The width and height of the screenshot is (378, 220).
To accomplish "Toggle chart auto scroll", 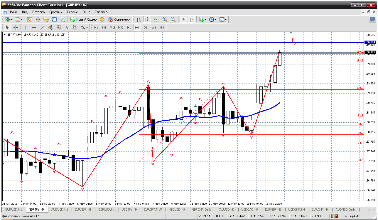I will 183,19.
